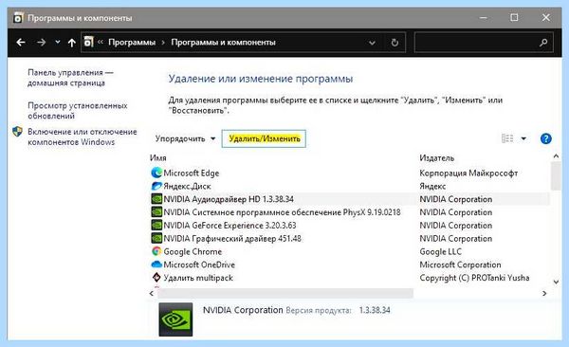Select NVIDIA Аудиодрайвер HD icon

tap(156, 199)
